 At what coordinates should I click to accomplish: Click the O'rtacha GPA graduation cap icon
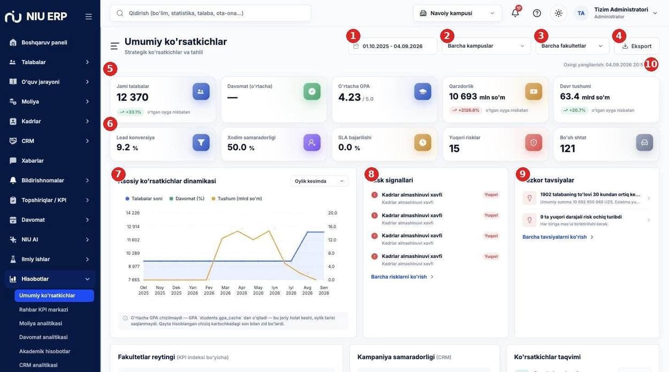coord(423,92)
